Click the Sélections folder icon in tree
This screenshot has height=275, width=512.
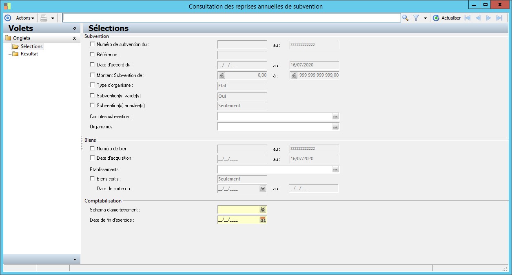coord(16,46)
